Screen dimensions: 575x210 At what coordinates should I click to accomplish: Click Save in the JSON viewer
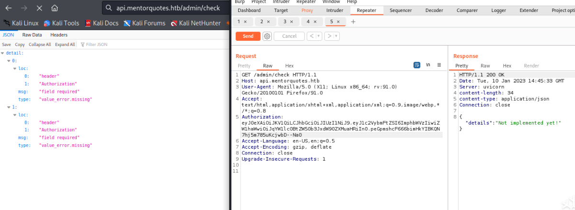(x=7, y=45)
